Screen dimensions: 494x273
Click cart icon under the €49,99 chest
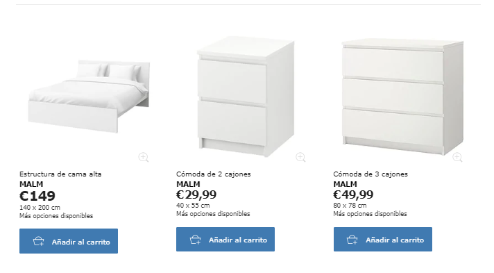352,240
